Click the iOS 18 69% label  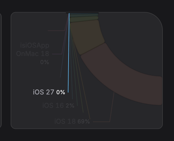[x=72, y=121]
